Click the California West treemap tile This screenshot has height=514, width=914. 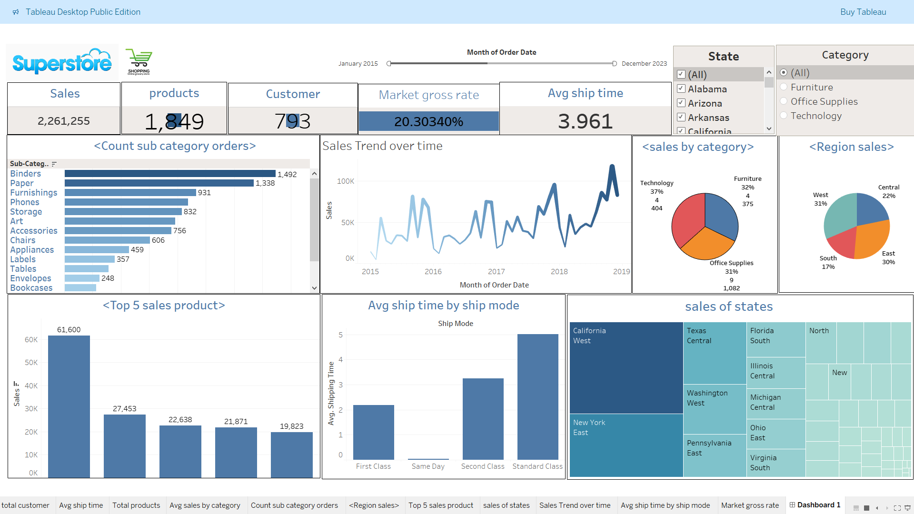(626, 367)
